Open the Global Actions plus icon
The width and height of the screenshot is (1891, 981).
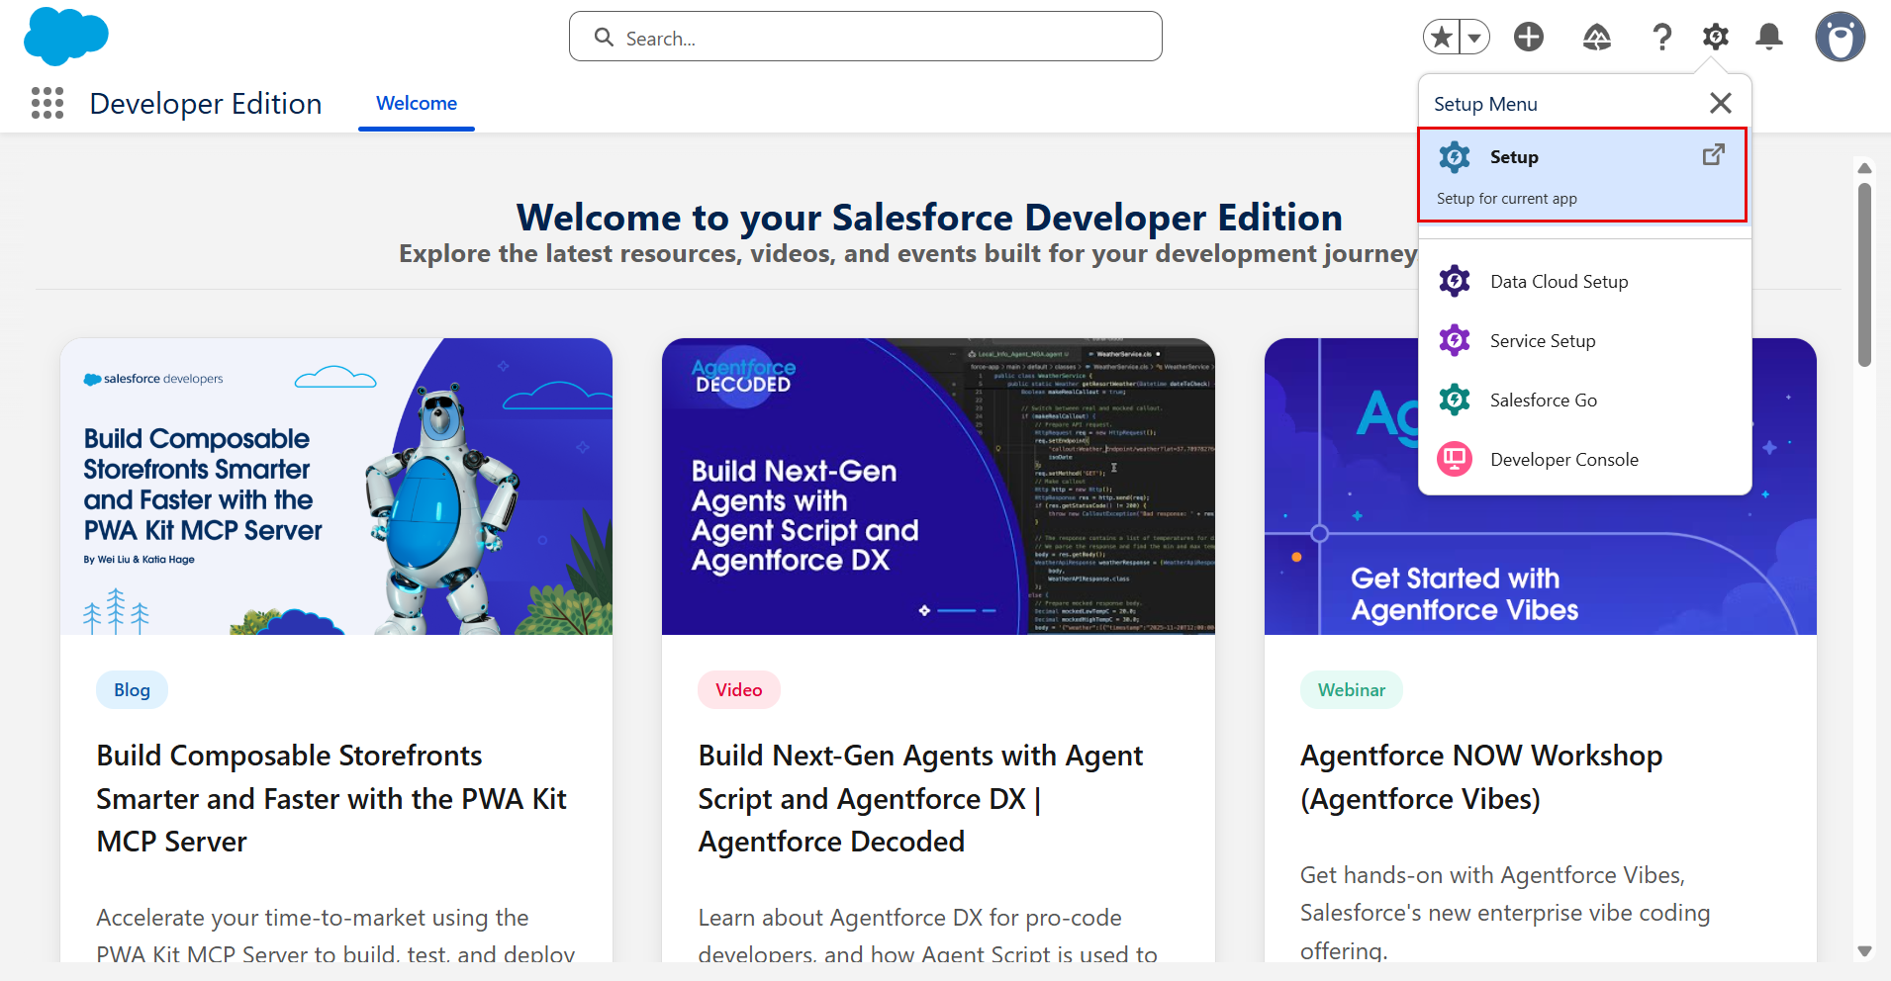click(x=1528, y=38)
